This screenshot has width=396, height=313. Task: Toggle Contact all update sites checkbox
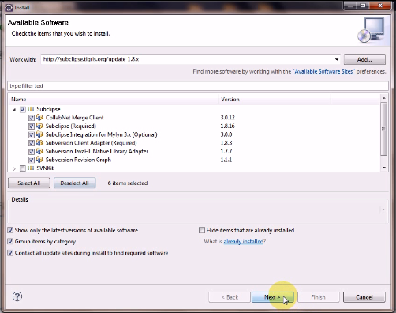10,253
